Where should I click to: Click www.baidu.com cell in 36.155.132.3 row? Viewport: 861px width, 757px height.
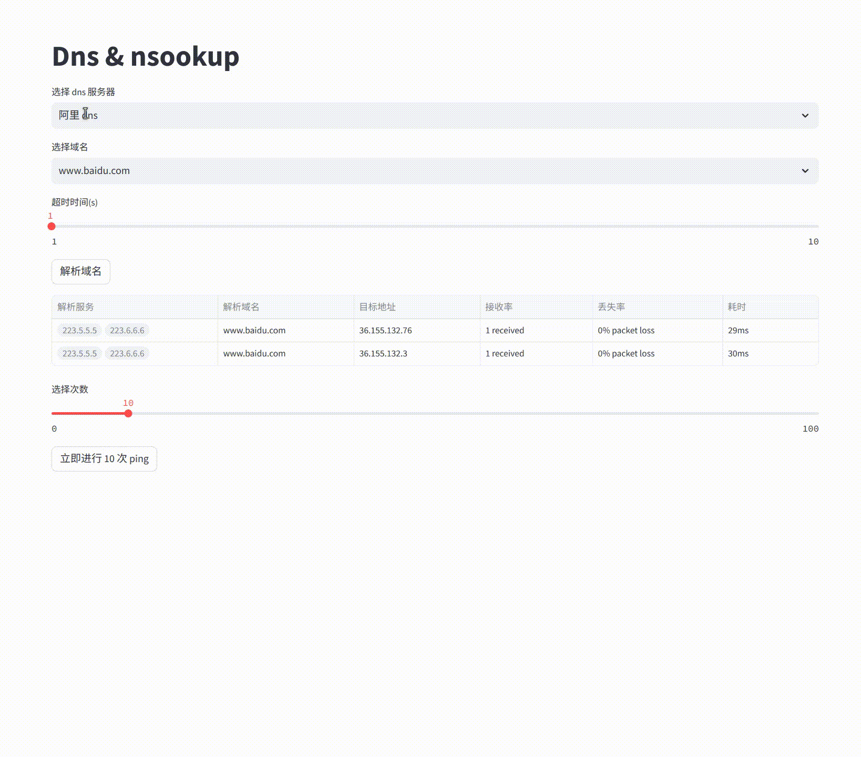286,354
